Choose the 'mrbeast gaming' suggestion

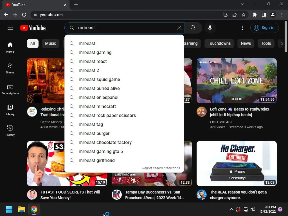pyautogui.click(x=124, y=53)
